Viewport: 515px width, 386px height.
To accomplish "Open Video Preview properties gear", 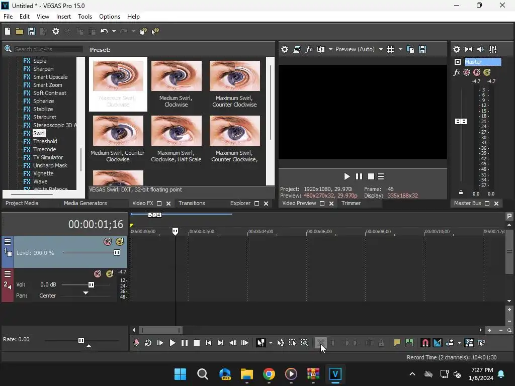I will tap(285, 49).
